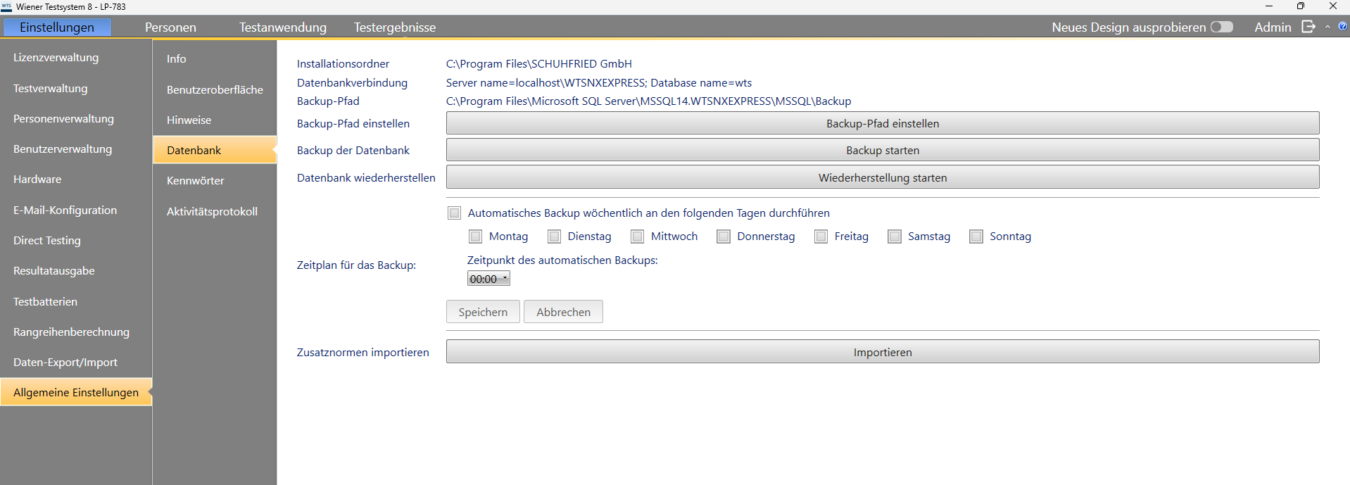Enable the automatic weekly backup checkbox

point(455,213)
